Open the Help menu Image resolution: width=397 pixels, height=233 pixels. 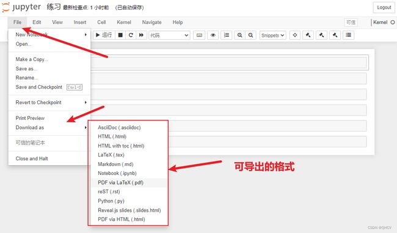[178, 22]
